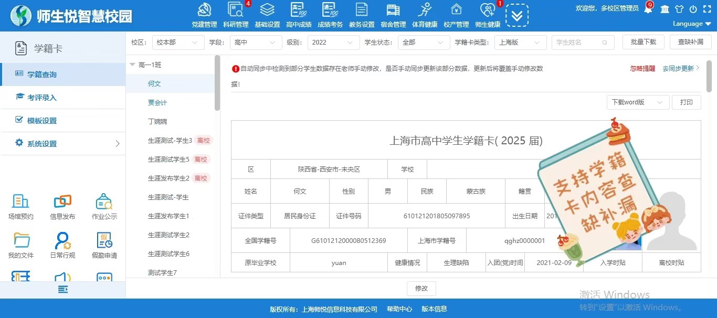Screen dimensions: 717x318
Task: Open the 下载word版 download format dropdown
Action: 637,102
